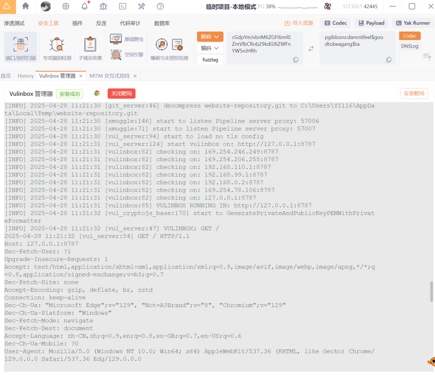Click the red 关闭靶场 button
435x375 pixels.
[x=121, y=94]
